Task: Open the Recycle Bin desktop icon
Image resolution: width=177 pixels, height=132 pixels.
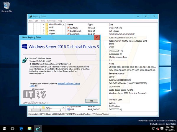Action: click(7, 7)
